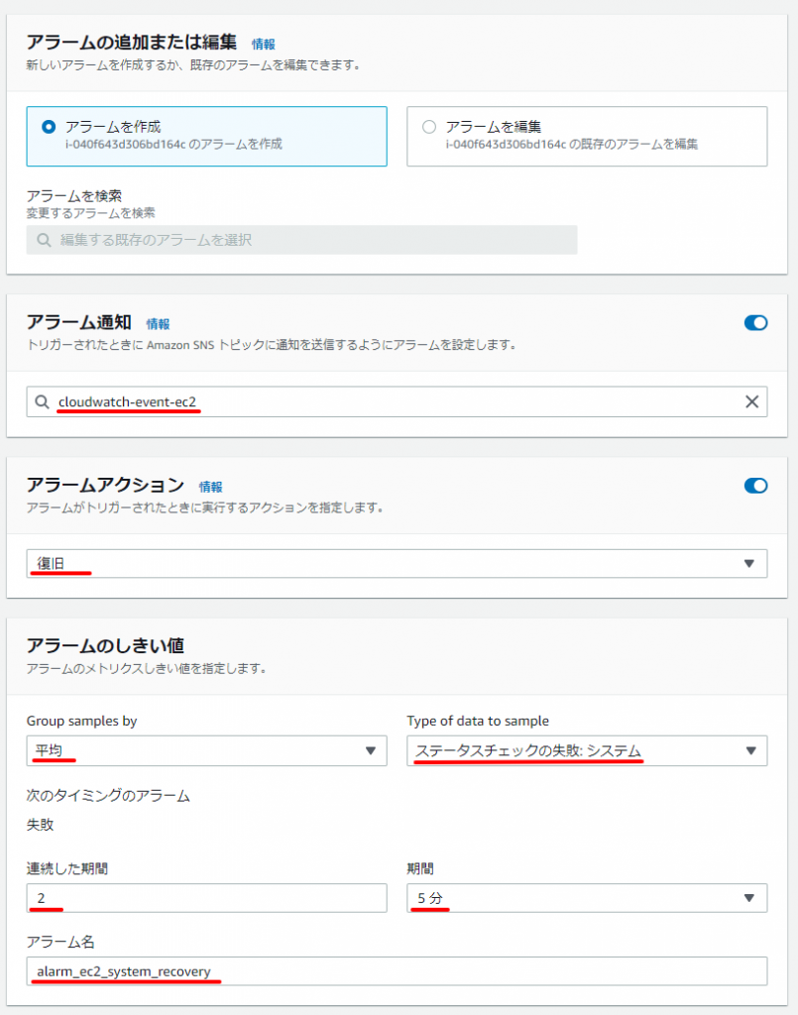Toggle the アラーム通知 switch
Image resolution: width=798 pixels, height=1015 pixels.
click(755, 323)
